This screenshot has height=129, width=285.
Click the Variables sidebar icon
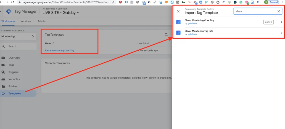coord(3,79)
